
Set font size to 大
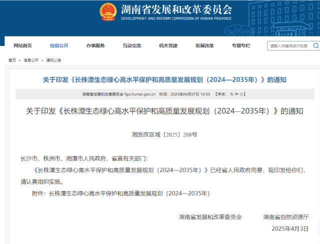pos(231,94)
